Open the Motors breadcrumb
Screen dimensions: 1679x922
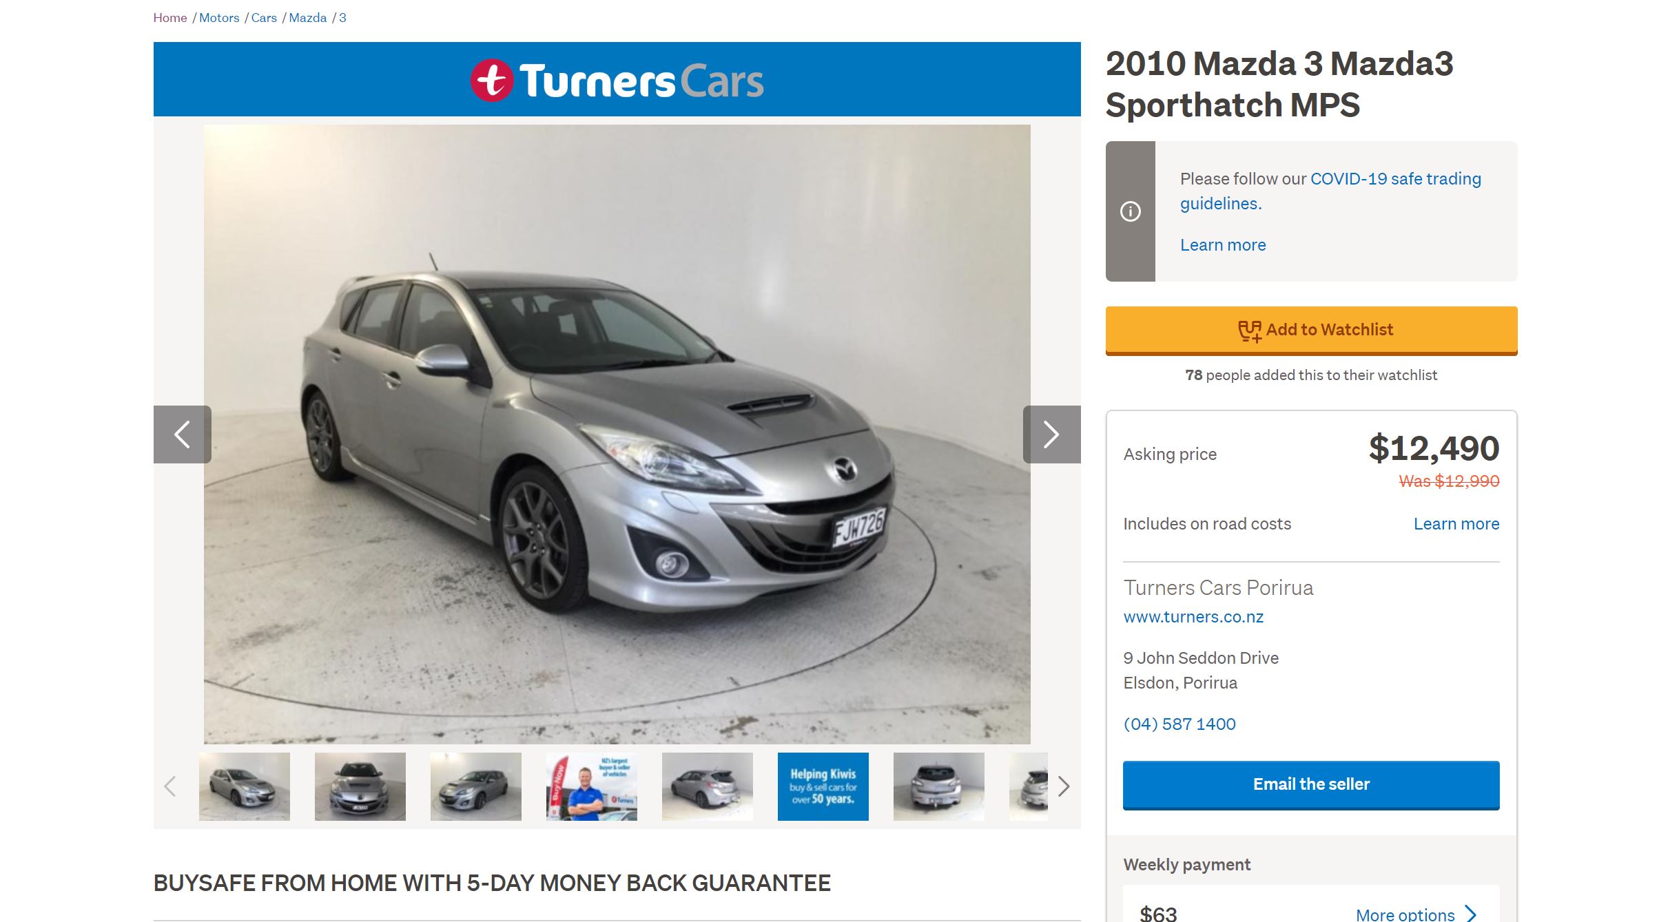[x=219, y=18]
